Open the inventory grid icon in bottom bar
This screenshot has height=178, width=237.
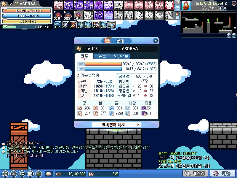5,174
